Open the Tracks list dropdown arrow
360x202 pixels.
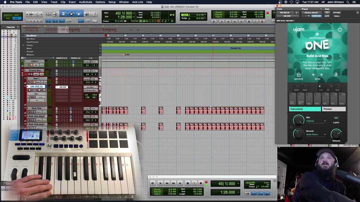coord(18,27)
